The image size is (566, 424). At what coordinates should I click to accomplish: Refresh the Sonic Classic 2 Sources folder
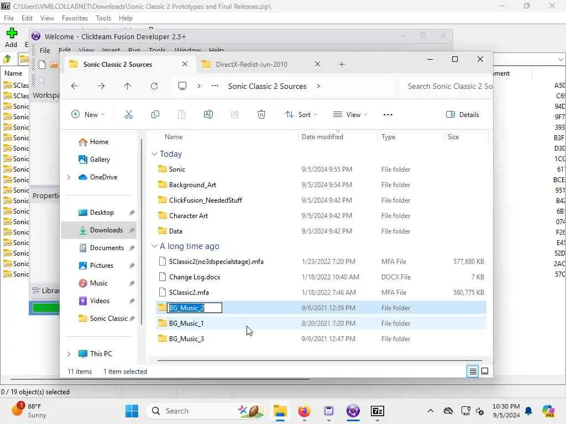click(x=154, y=86)
